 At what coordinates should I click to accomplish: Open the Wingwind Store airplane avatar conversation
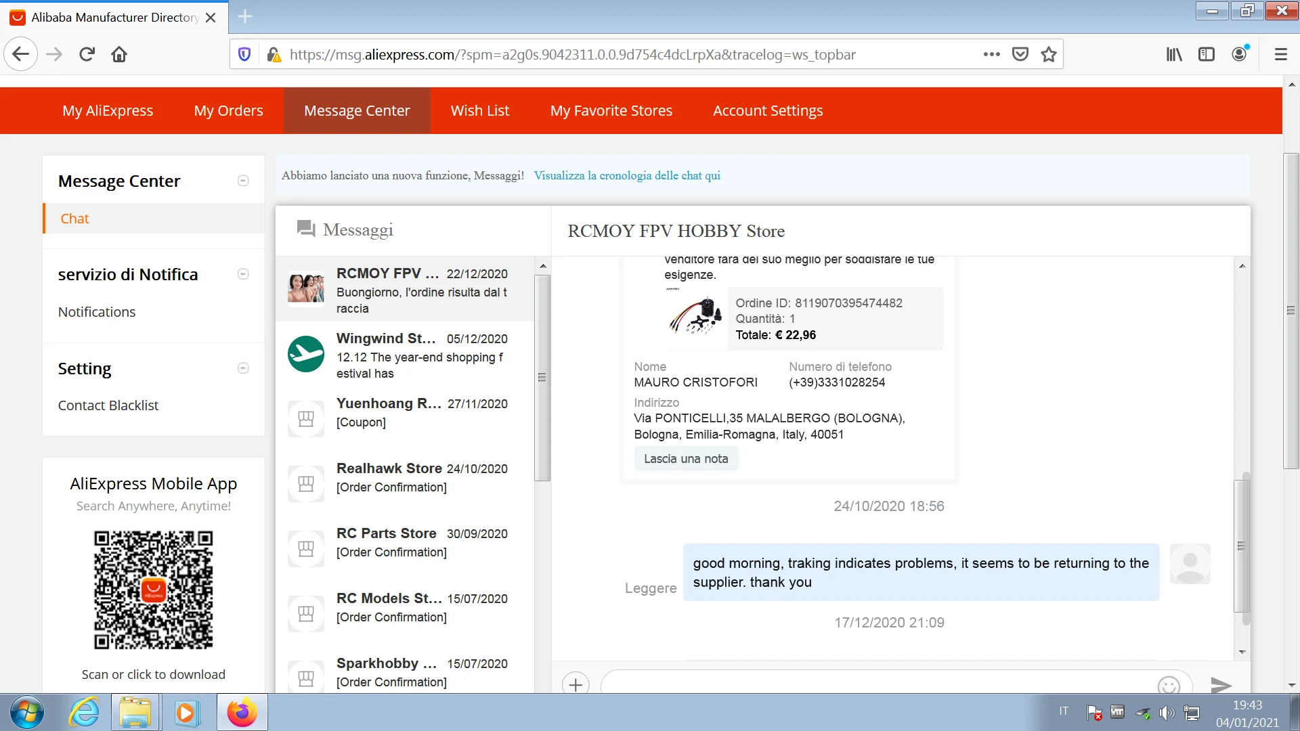coord(306,354)
